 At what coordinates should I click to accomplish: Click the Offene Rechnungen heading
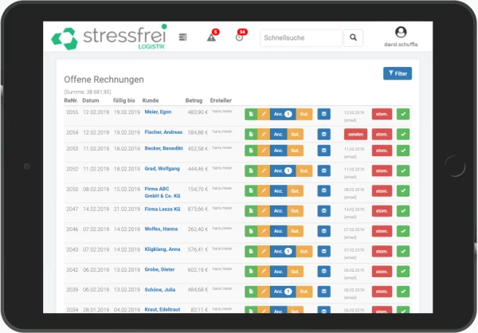(x=104, y=80)
